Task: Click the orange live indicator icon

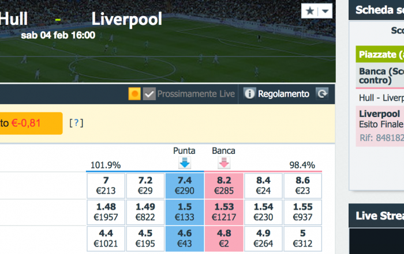Action: tap(135, 94)
